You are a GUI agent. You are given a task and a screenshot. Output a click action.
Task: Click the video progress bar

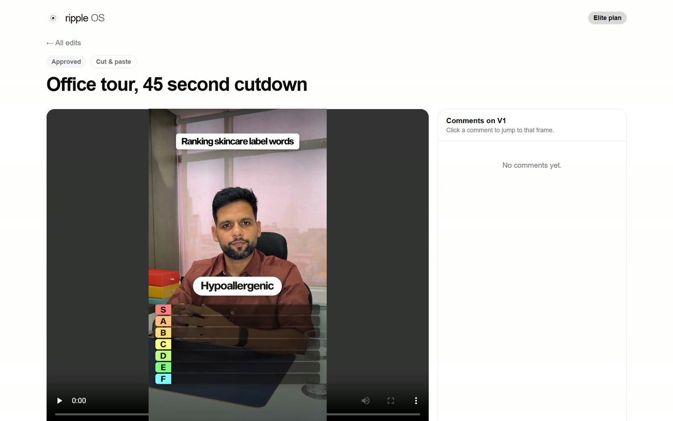coord(237,414)
